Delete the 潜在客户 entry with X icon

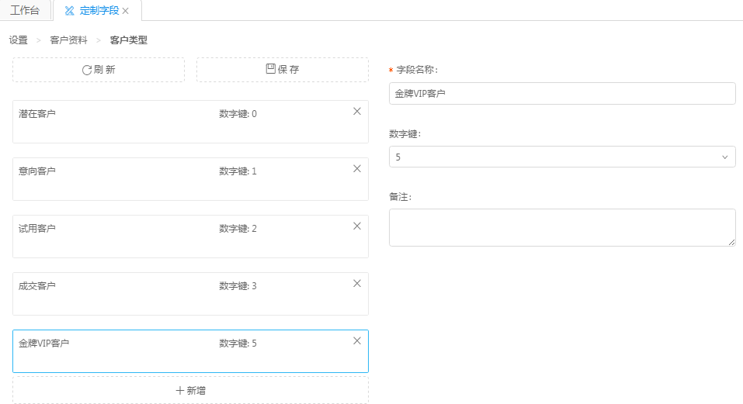click(357, 112)
